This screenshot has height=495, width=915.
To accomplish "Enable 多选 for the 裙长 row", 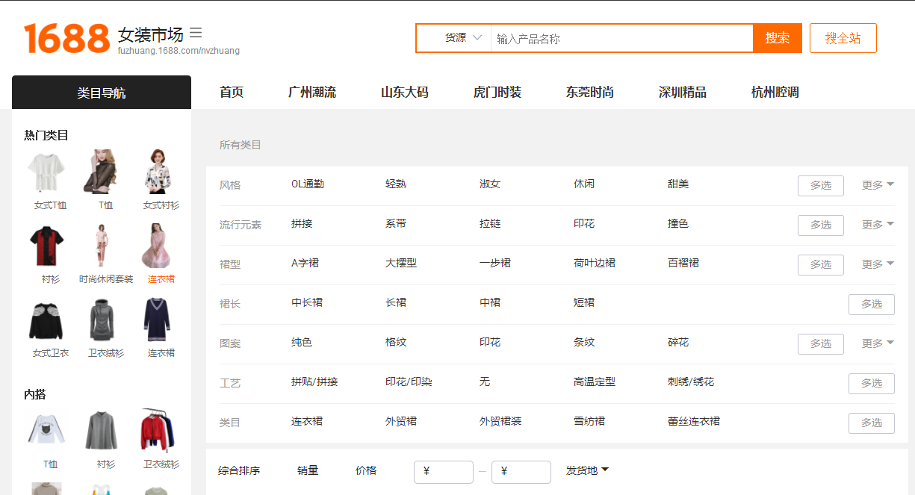I will pos(871,304).
